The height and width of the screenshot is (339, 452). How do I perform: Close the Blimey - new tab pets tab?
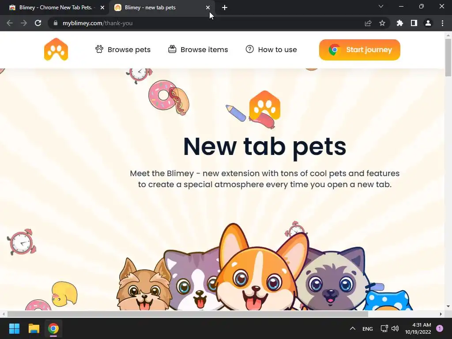click(208, 8)
